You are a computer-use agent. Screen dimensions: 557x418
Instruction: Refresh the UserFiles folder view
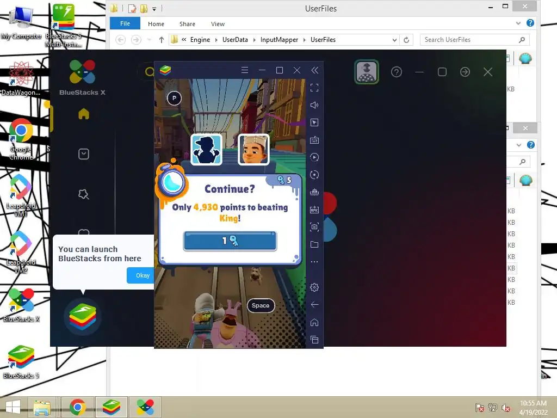[x=406, y=40]
